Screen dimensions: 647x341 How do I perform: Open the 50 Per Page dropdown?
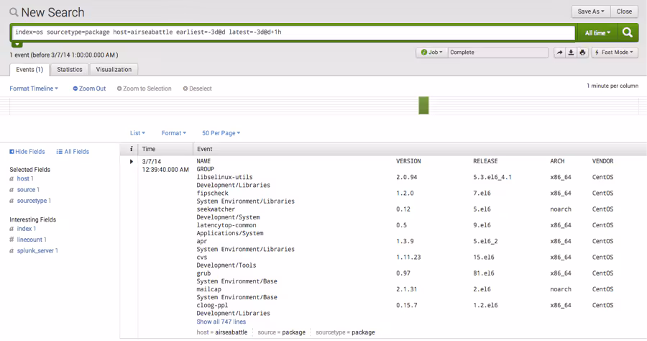pos(221,133)
